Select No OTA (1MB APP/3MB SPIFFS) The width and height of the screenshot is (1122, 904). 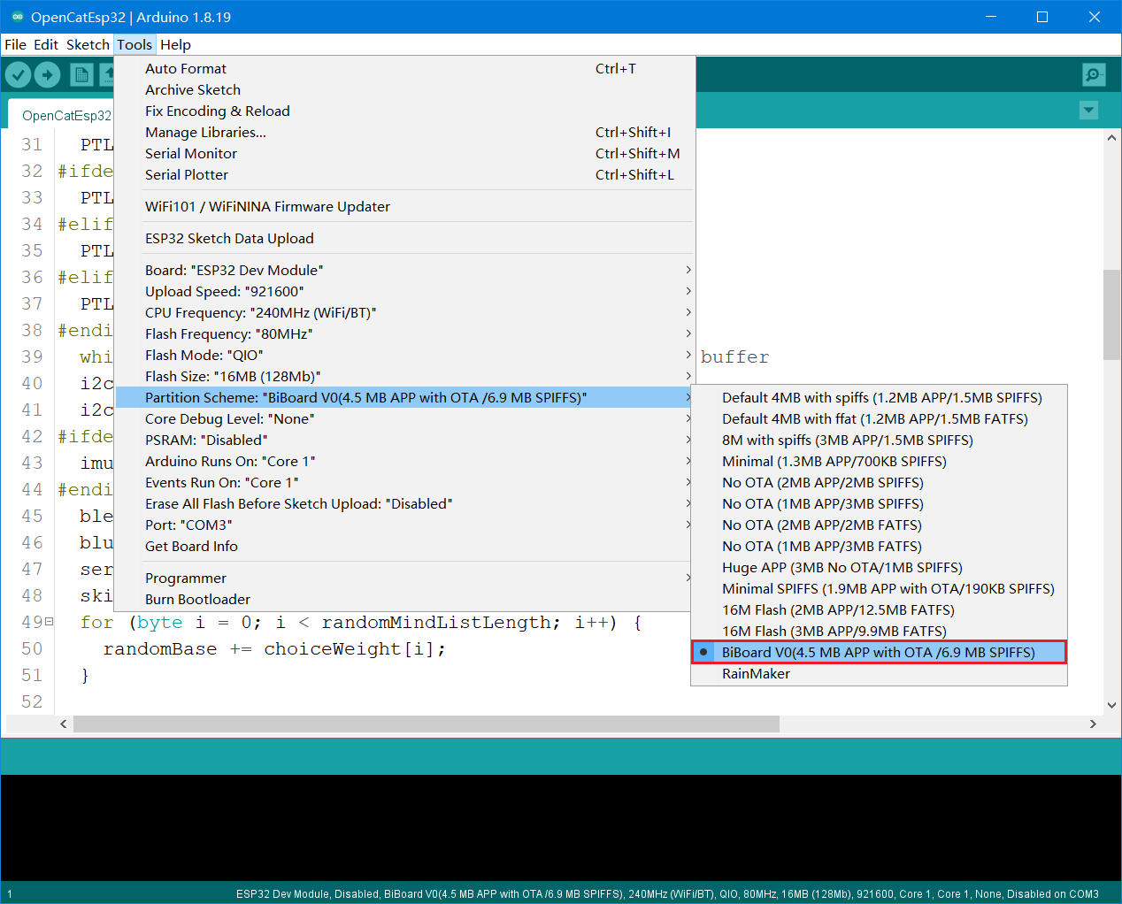click(x=879, y=503)
